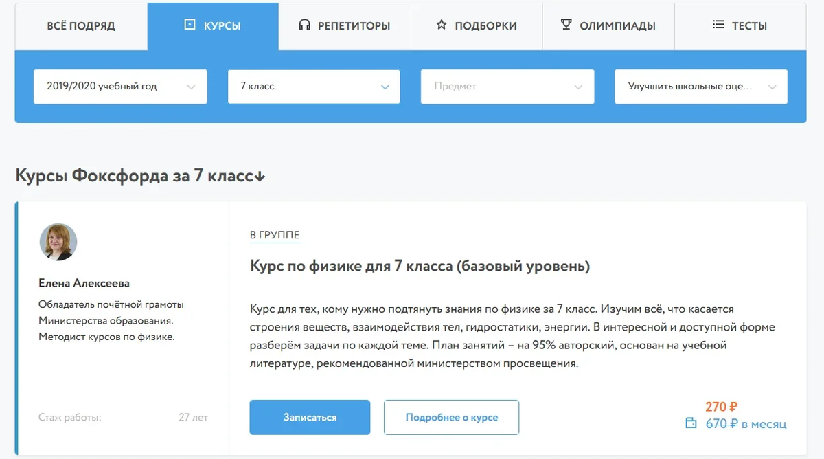Click the chevron in the Предмет filter
The width and height of the screenshot is (824, 459).
coord(577,87)
